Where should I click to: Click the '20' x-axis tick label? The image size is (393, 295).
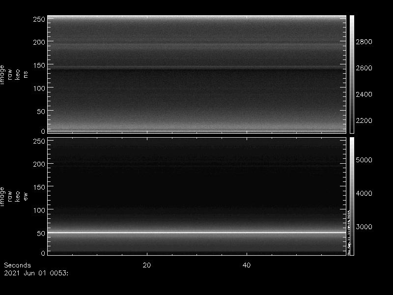tap(146, 265)
